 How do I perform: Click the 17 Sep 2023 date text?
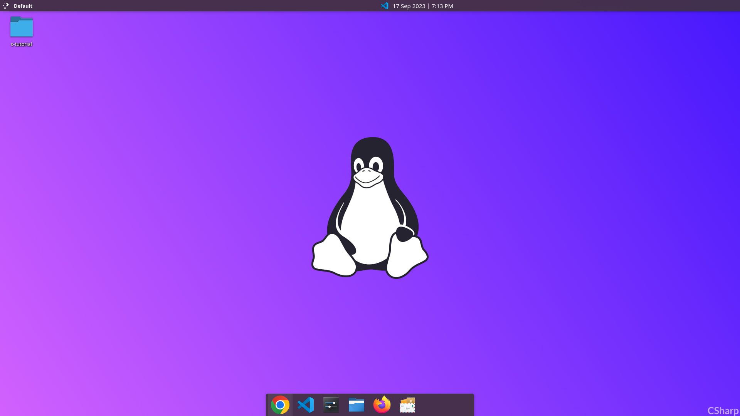click(x=409, y=6)
